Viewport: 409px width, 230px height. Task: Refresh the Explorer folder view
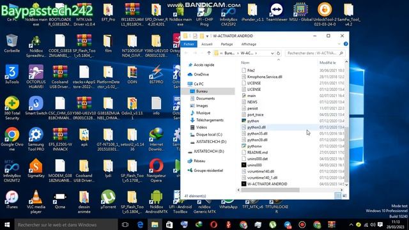(x=279, y=53)
